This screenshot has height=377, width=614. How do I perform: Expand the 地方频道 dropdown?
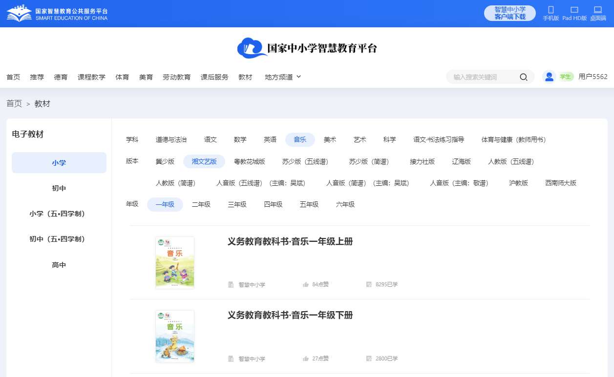coord(283,77)
